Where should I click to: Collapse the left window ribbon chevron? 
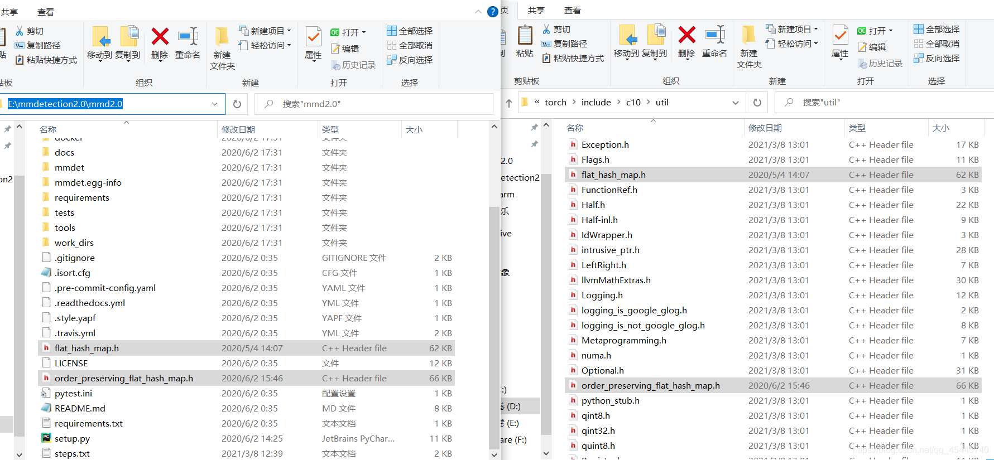478,12
